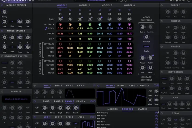The width and height of the screenshot is (192, 128).
Task: Select the ENV 3 tab
Action: pos(70,86)
